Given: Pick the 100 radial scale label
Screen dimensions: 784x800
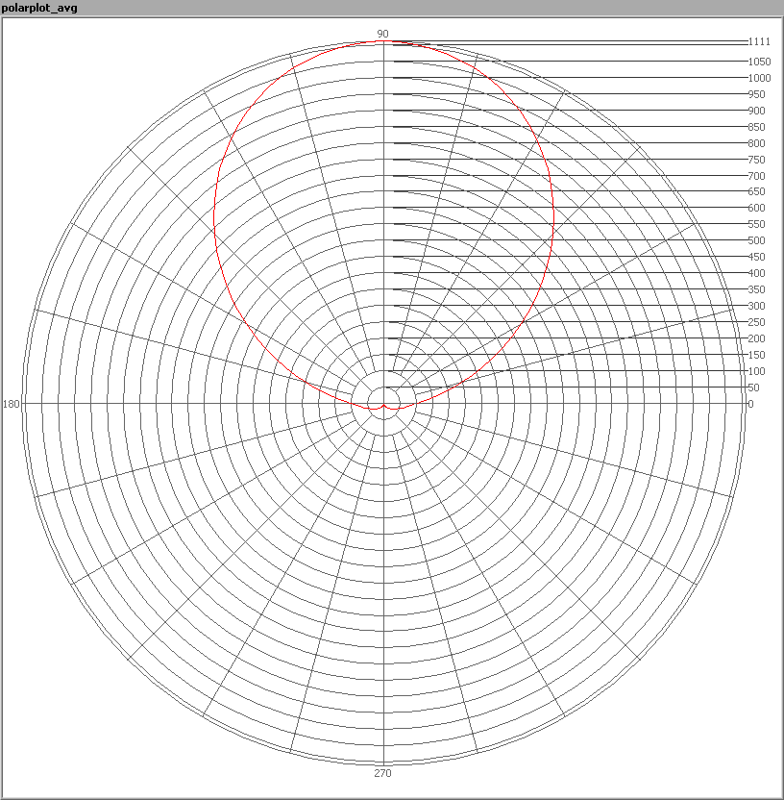Looking at the screenshot, I should click(x=757, y=371).
